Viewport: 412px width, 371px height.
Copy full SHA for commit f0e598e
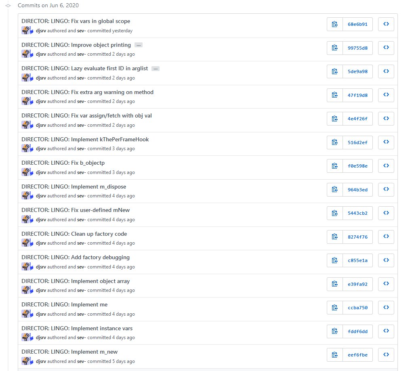pyautogui.click(x=335, y=166)
